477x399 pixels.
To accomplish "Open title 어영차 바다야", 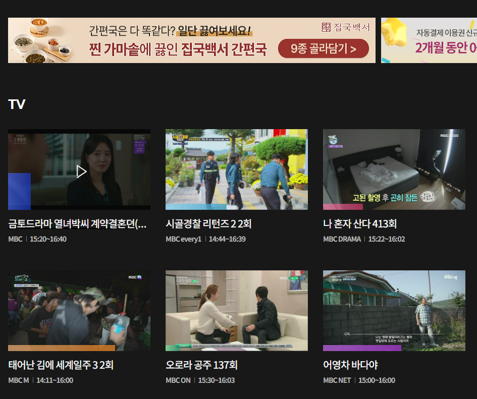I will point(350,365).
